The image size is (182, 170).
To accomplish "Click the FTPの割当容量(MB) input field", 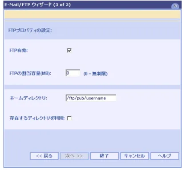I will [73, 73].
